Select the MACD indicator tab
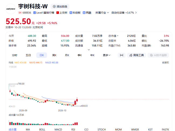 click(58, 130)
